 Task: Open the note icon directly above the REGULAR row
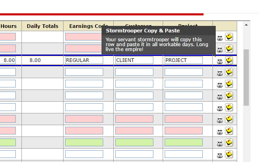click(229, 49)
